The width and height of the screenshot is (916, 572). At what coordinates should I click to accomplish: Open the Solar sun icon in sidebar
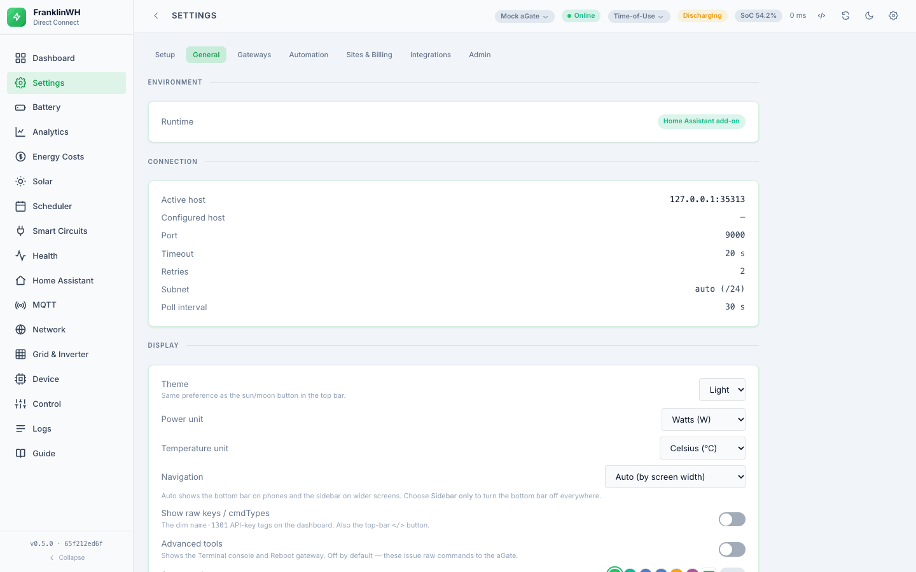[20, 182]
